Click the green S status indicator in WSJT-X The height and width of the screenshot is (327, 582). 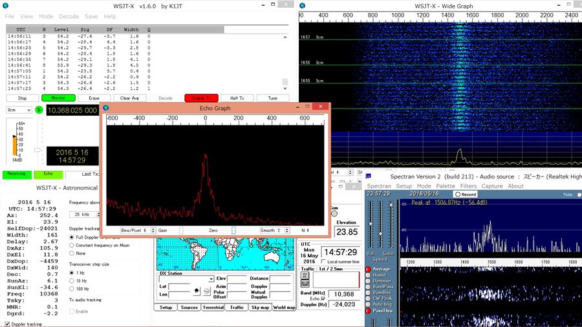[x=39, y=110]
